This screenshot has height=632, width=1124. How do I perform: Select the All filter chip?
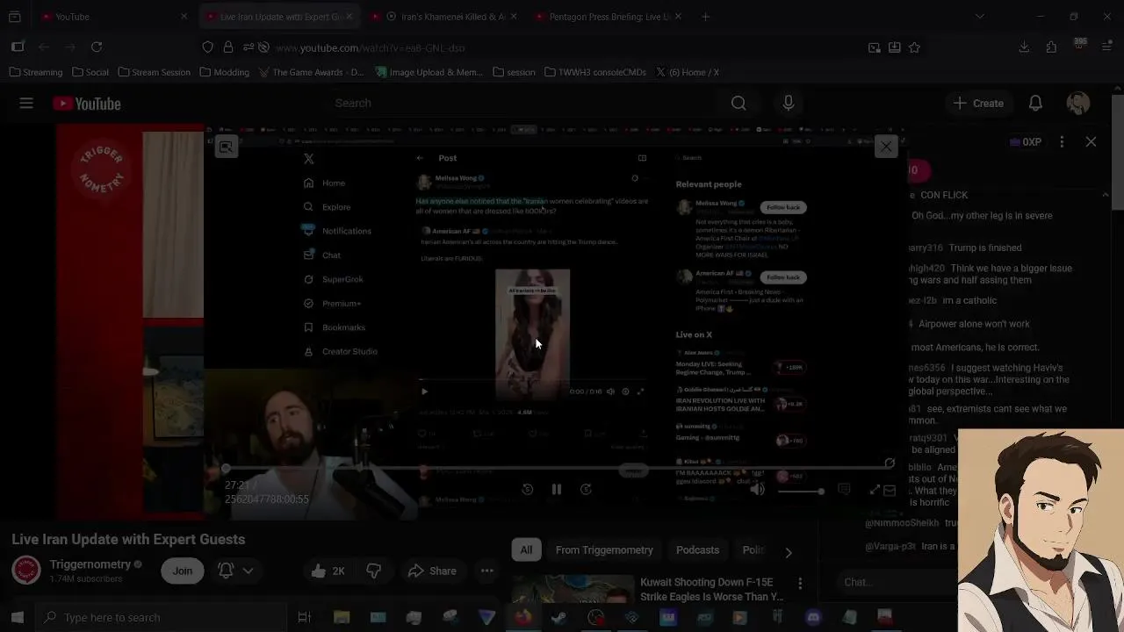(x=526, y=550)
